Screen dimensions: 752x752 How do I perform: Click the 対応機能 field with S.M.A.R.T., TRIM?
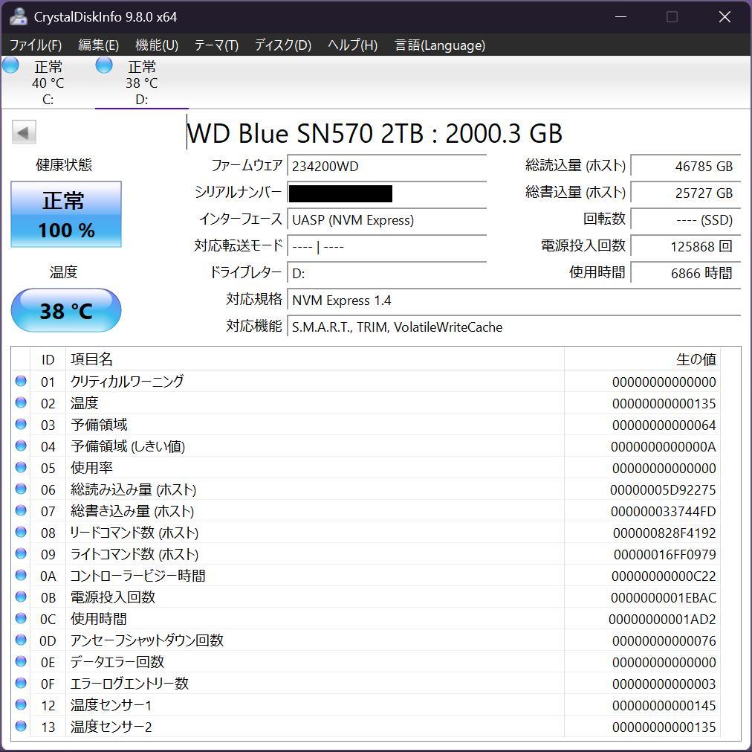513,327
